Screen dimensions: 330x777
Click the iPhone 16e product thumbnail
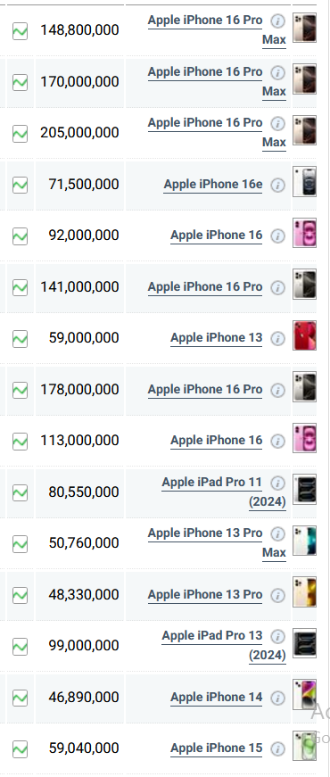[305, 182]
